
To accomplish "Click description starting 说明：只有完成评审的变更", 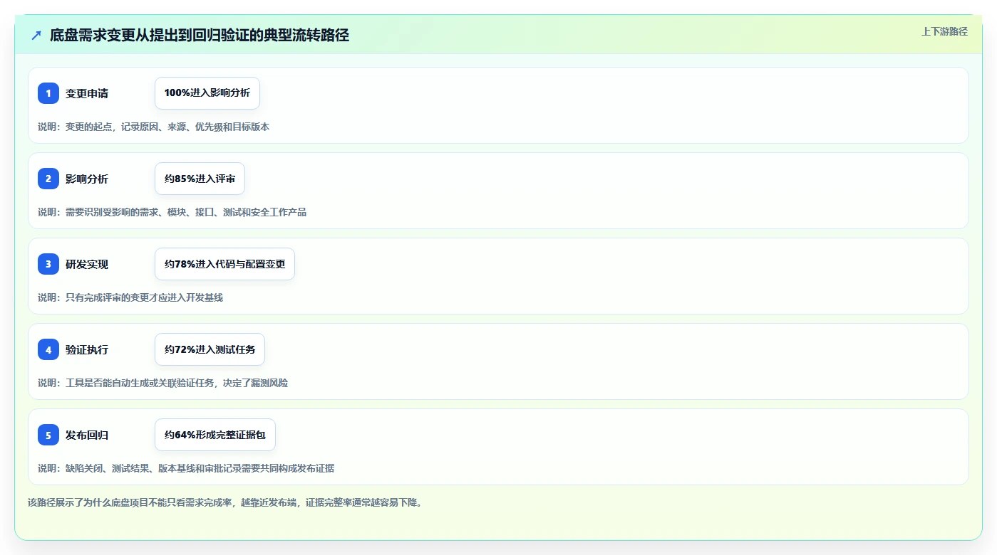I will coord(130,297).
